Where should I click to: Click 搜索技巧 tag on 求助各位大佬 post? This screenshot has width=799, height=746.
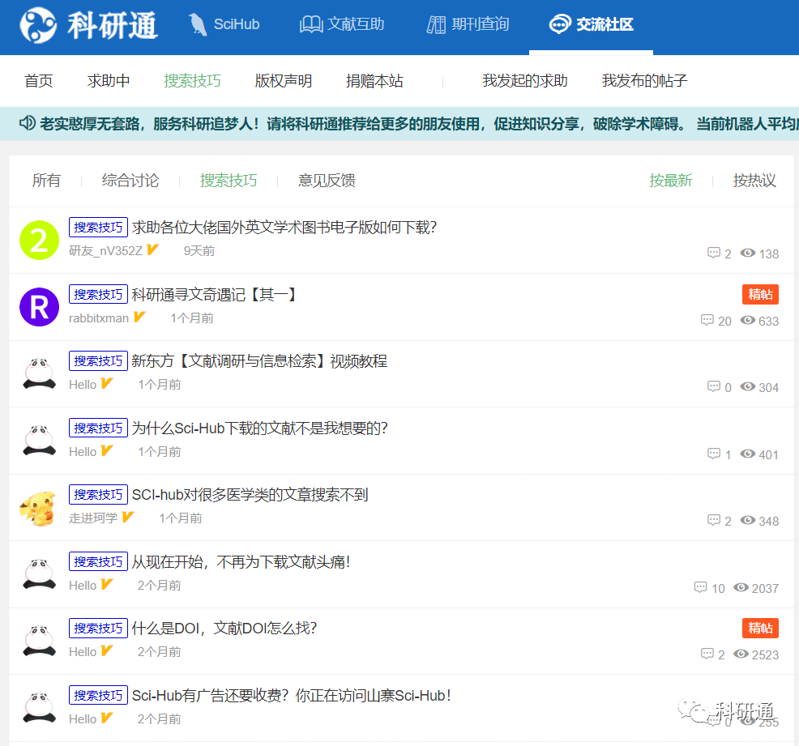pyautogui.click(x=98, y=227)
